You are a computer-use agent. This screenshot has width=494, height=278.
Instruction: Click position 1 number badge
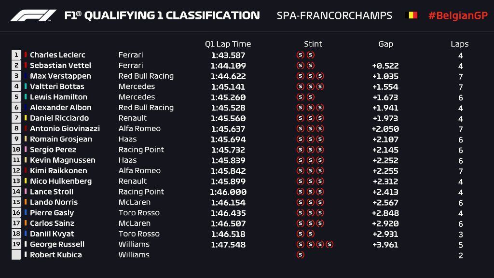point(17,55)
